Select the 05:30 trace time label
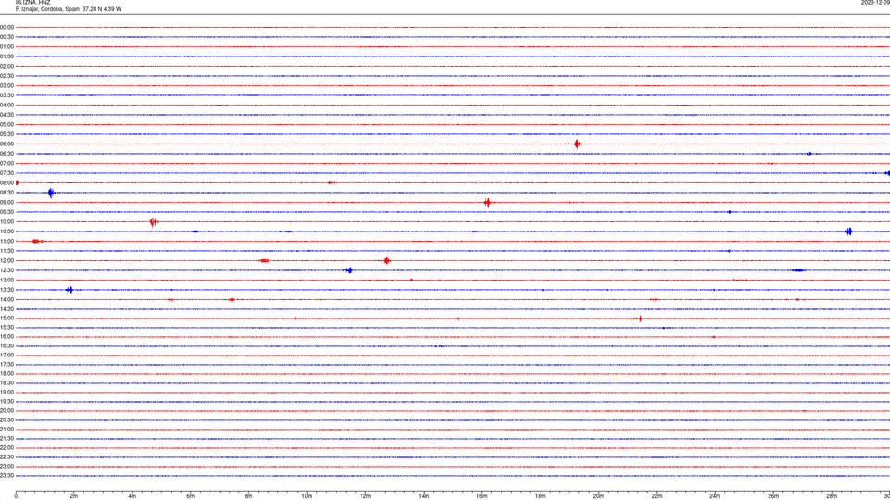This screenshot has width=890, height=500. (6, 134)
